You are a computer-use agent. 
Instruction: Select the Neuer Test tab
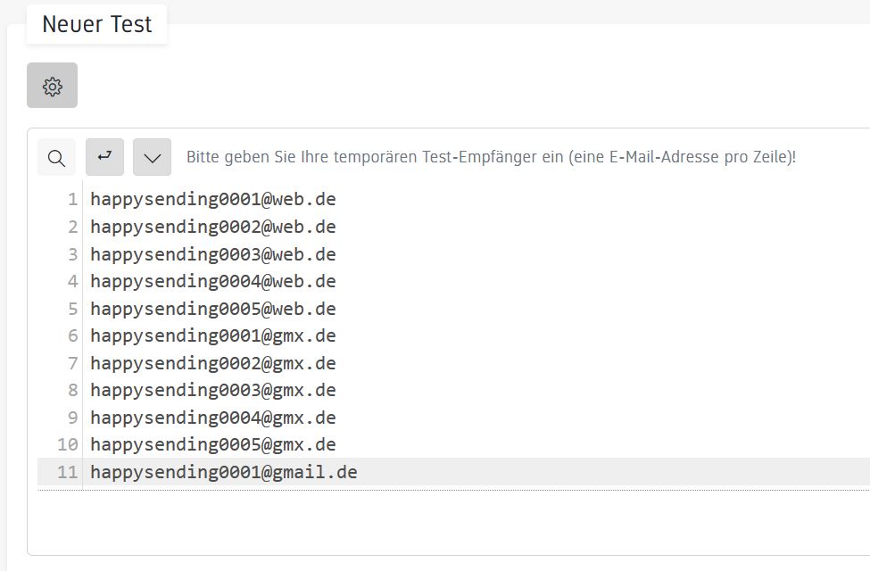(97, 24)
